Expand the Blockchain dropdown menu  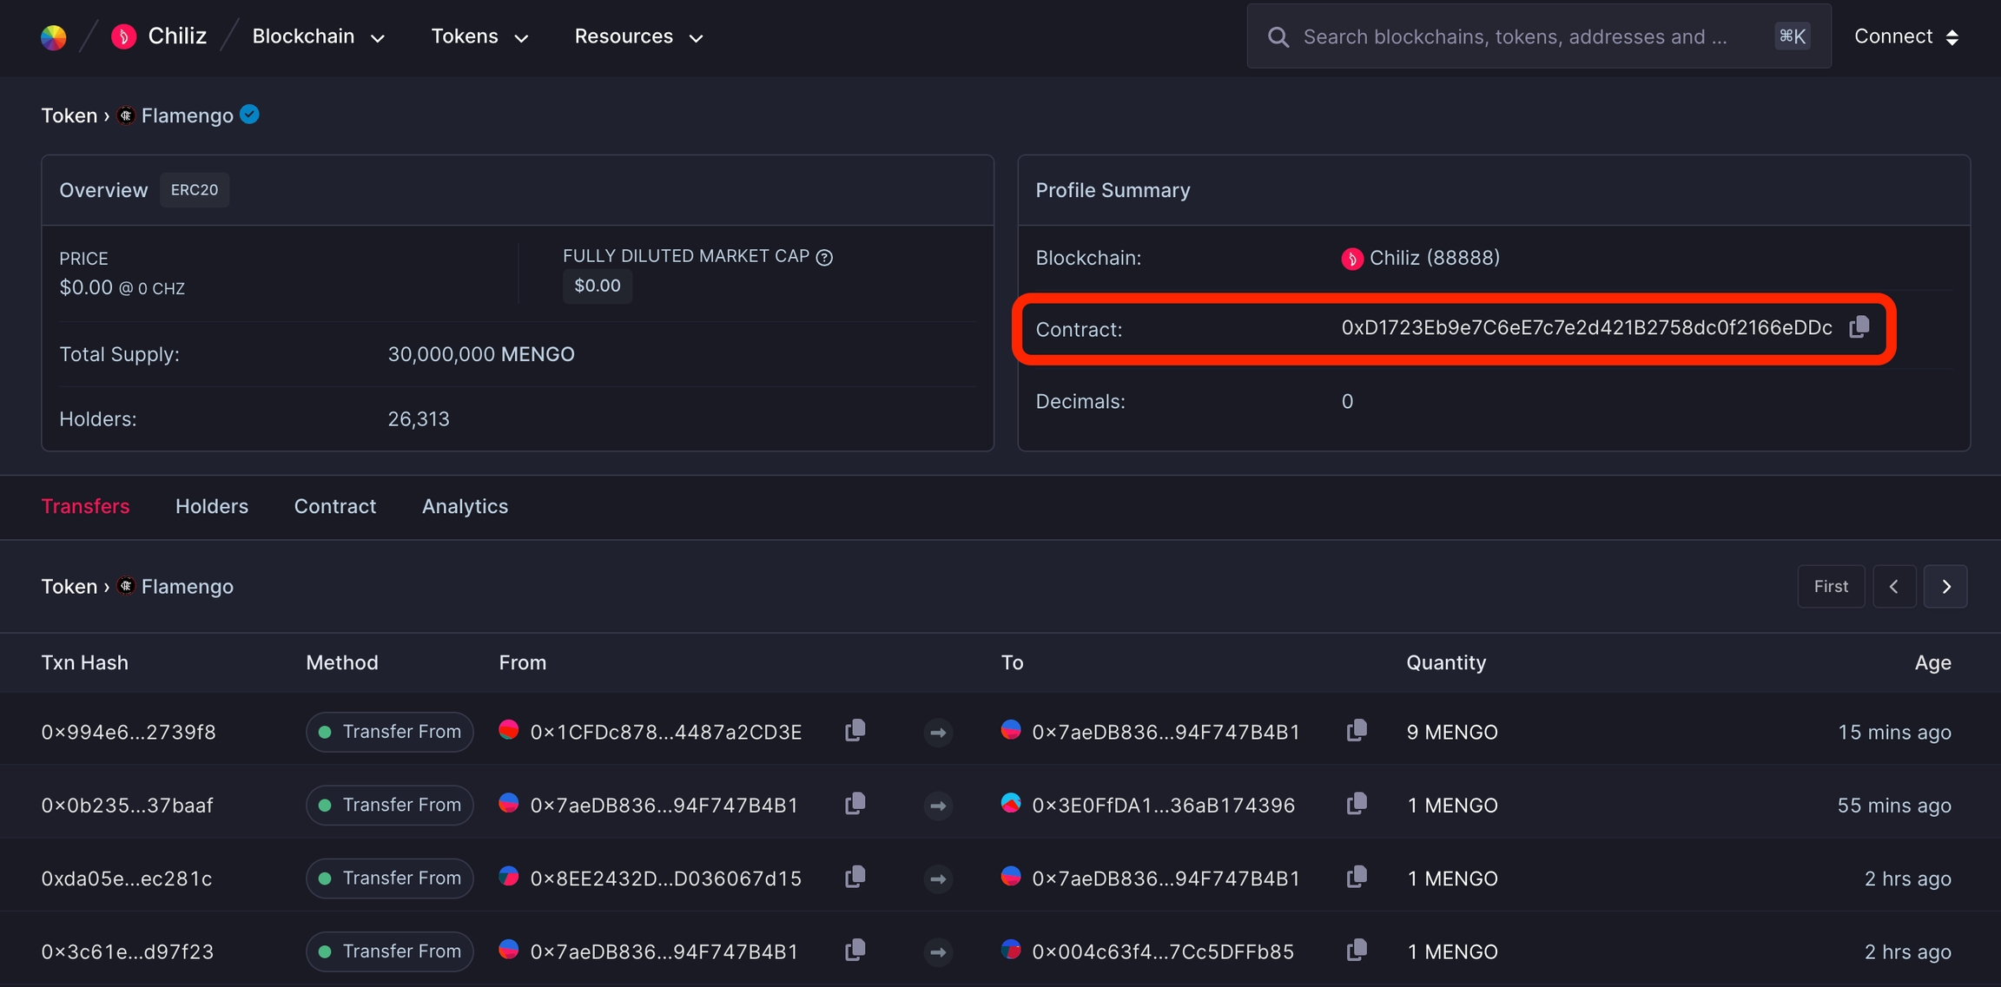click(318, 36)
